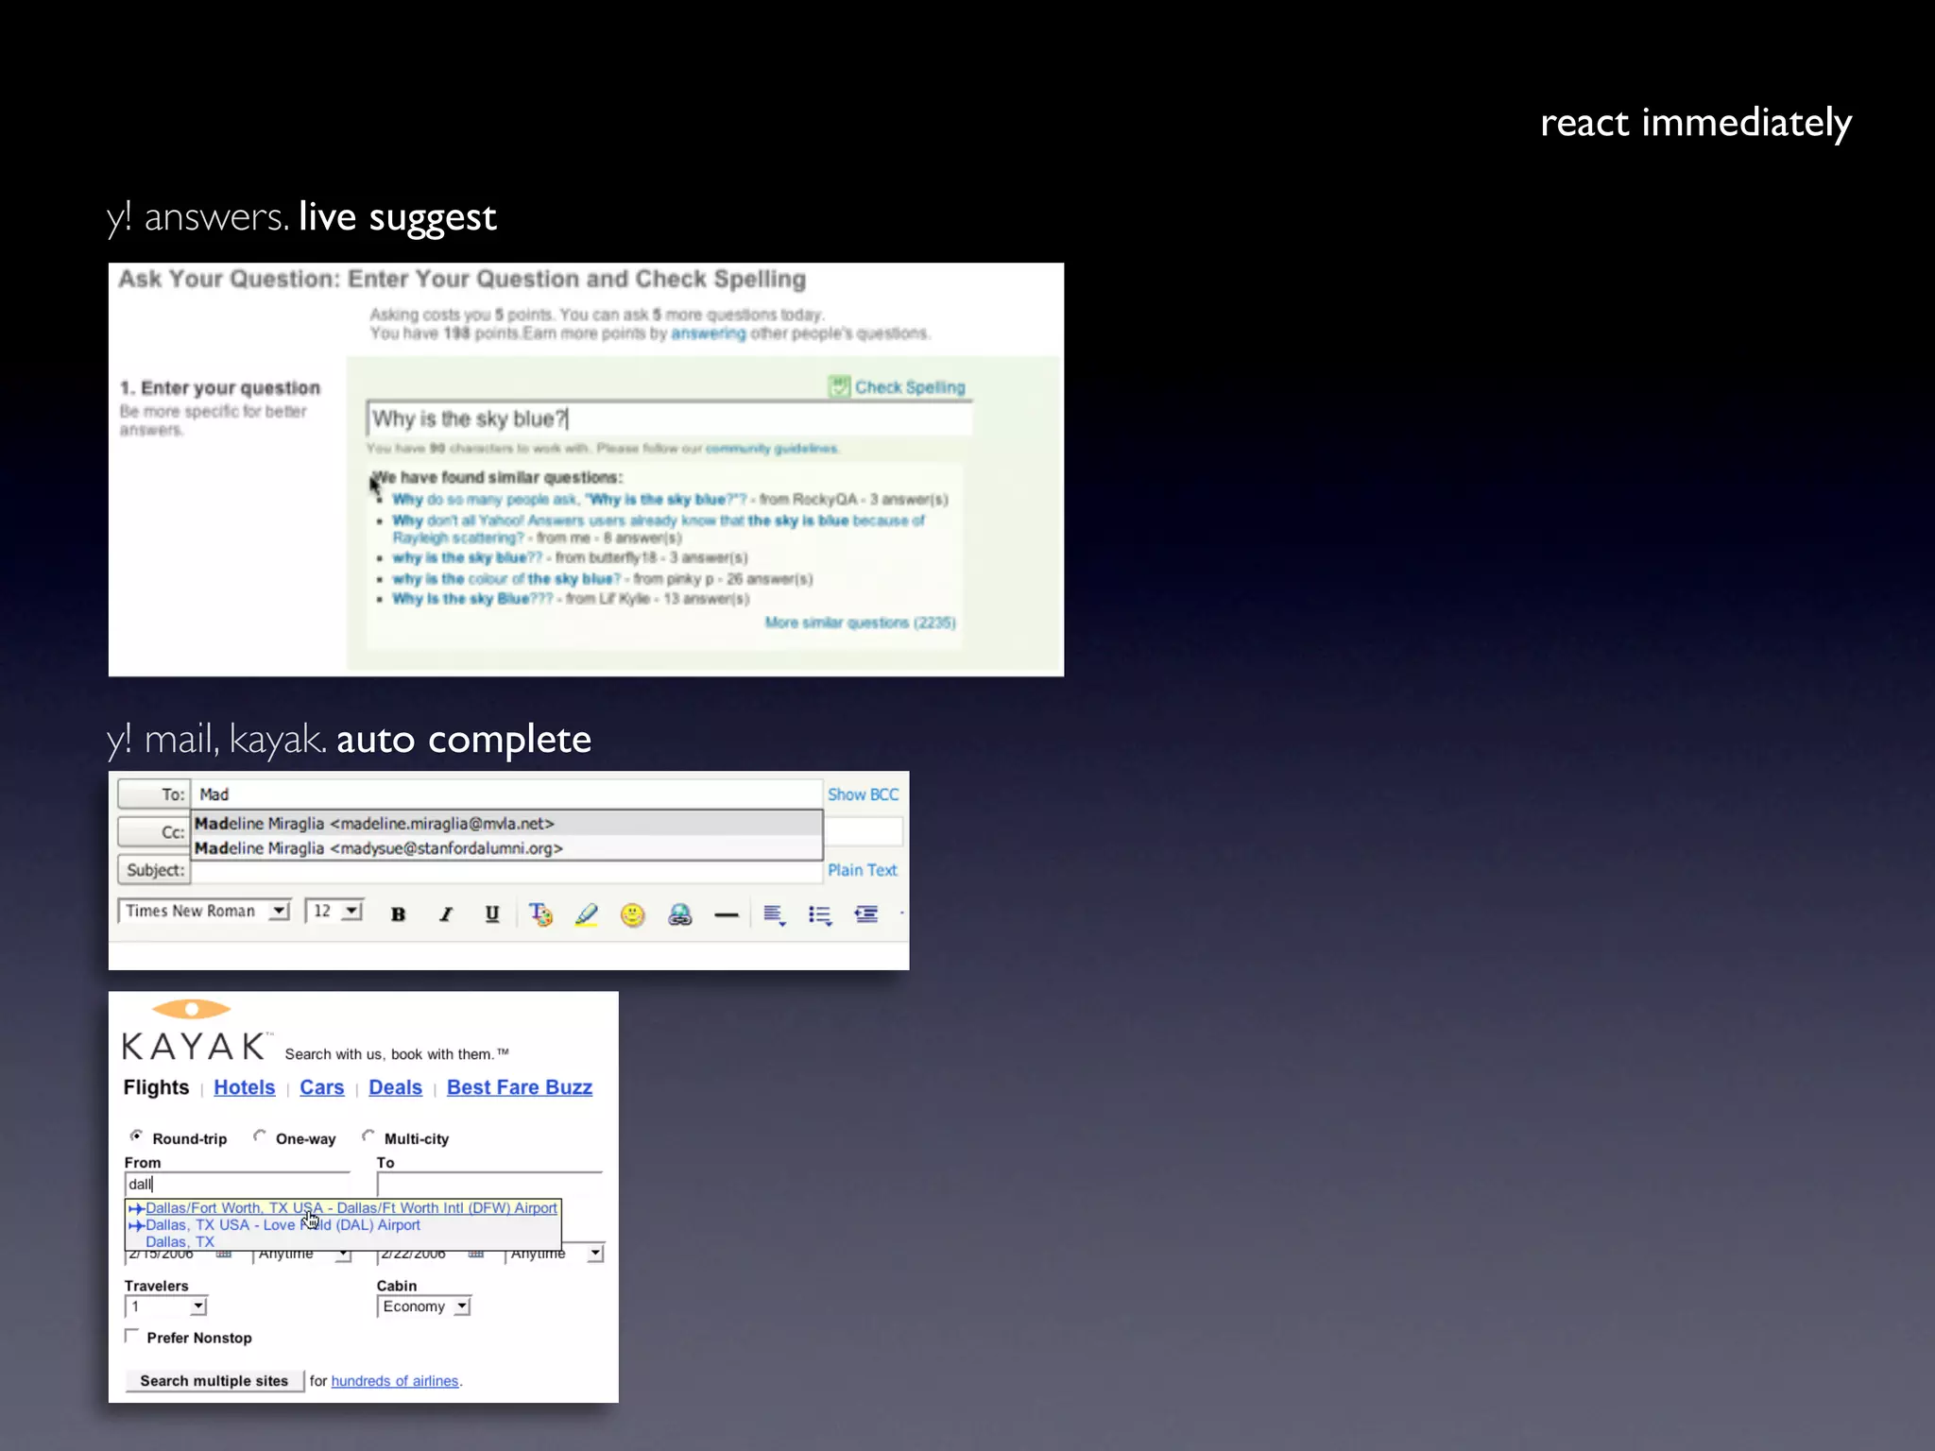Switch to the Cars tab
The image size is (1935, 1451).
click(x=321, y=1087)
